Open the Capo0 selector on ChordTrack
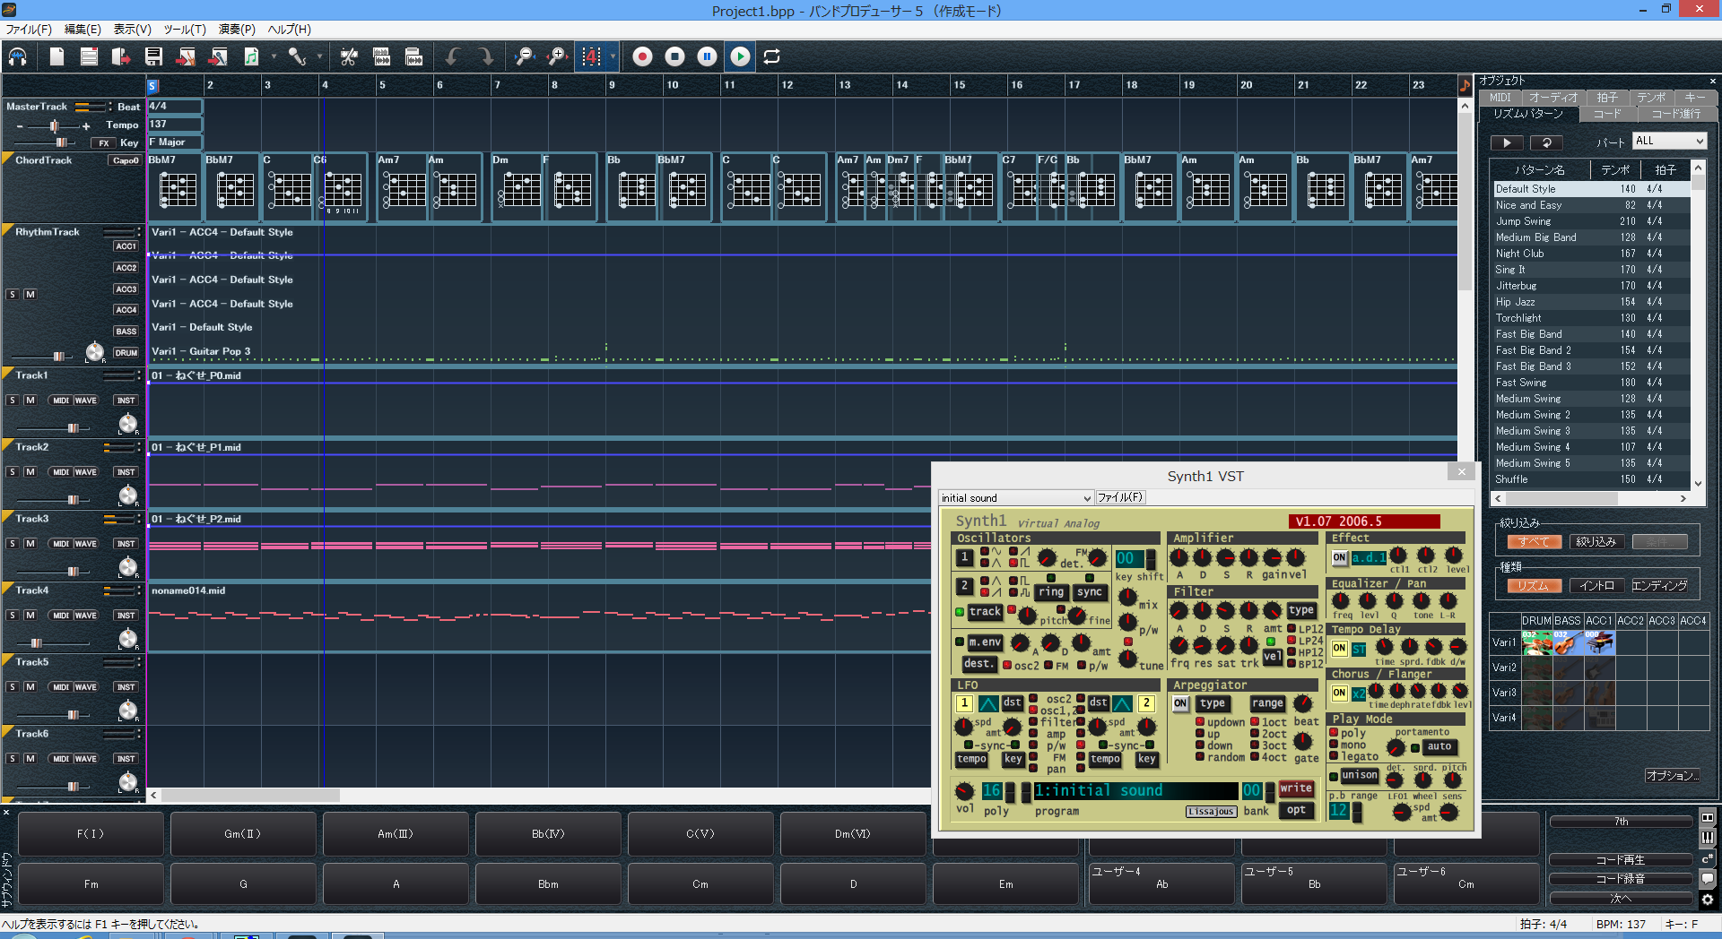The width and height of the screenshot is (1722, 939). (126, 161)
